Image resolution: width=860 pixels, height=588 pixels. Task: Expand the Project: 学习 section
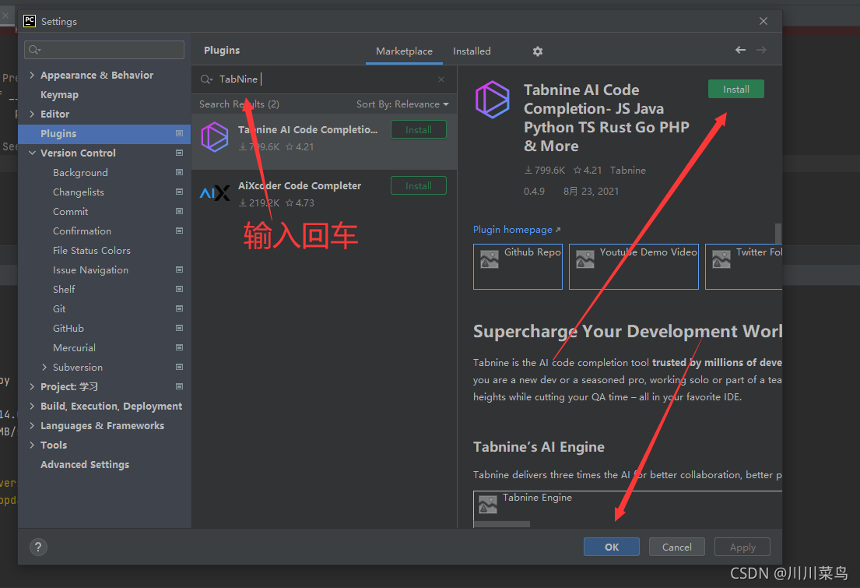[32, 386]
